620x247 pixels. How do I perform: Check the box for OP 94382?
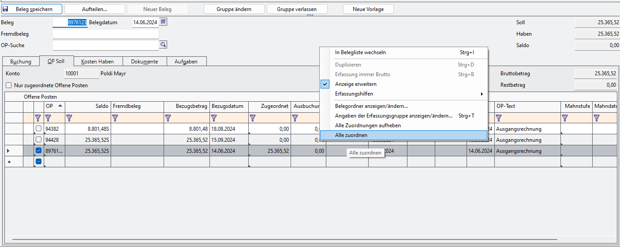tap(39, 129)
